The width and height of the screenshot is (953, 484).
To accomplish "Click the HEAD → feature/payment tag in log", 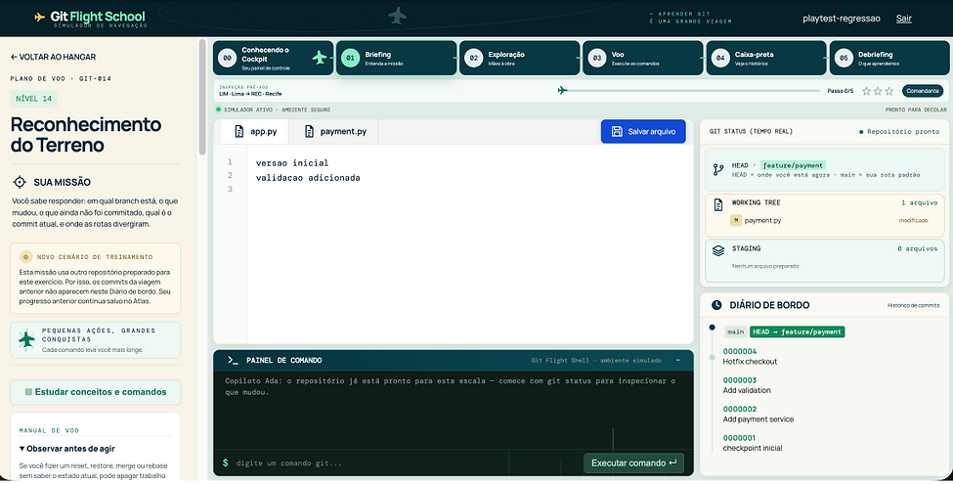I will pyautogui.click(x=797, y=332).
